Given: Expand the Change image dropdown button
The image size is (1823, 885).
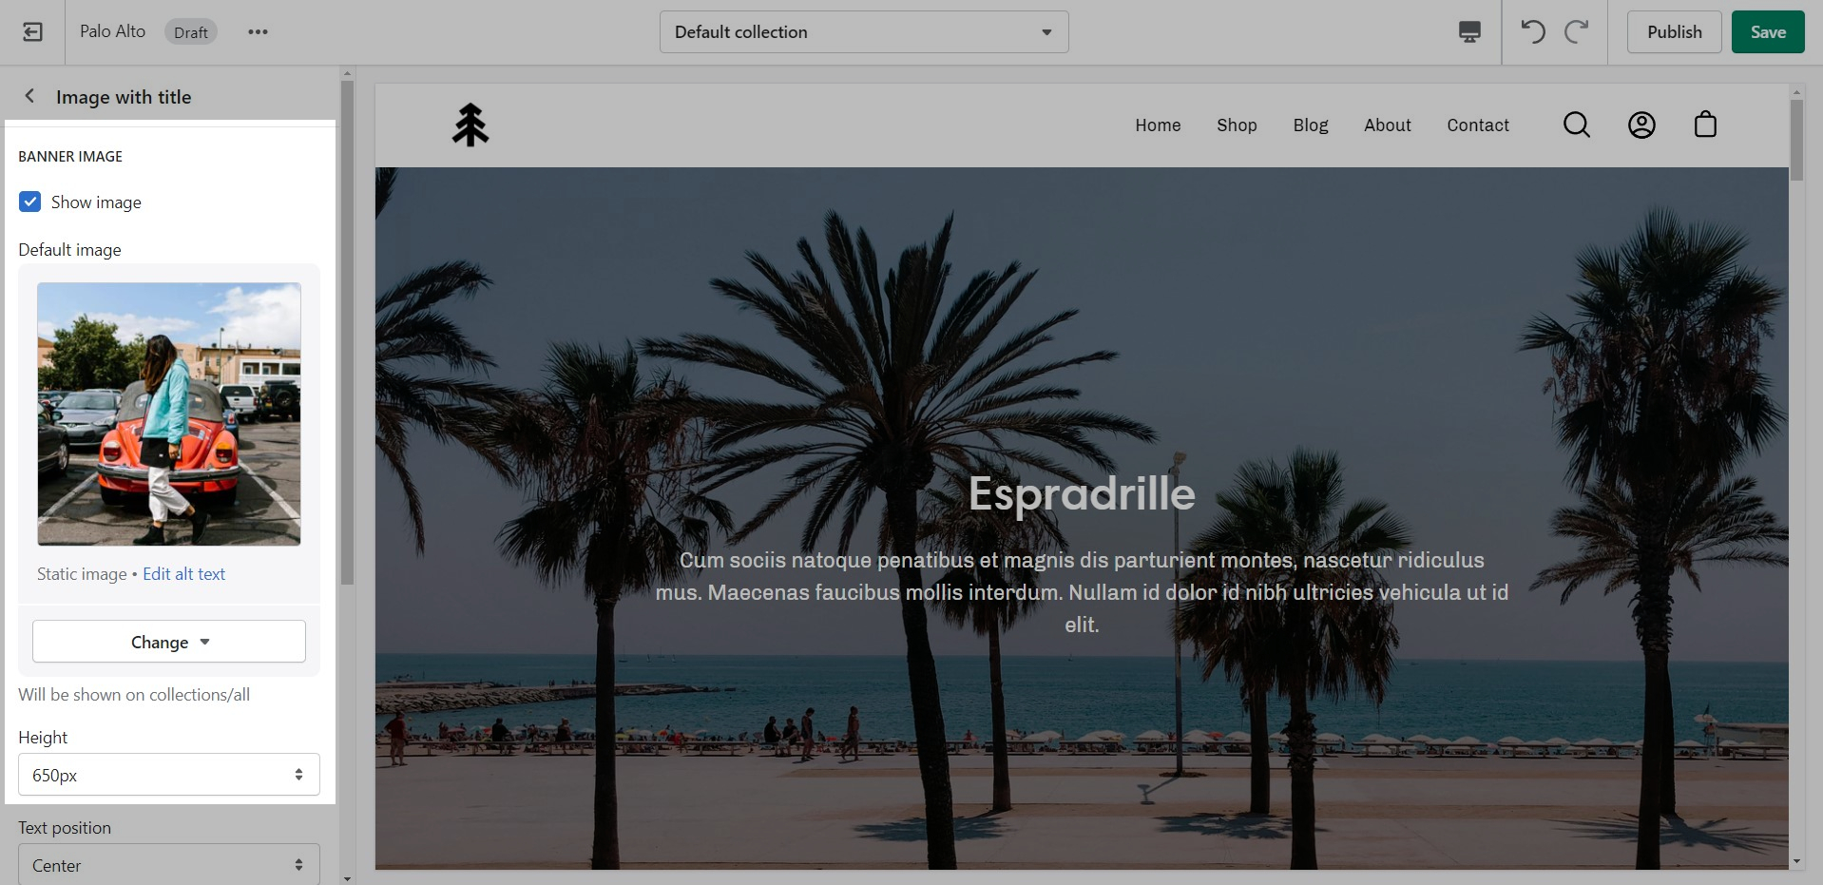Looking at the screenshot, I should click(x=169, y=642).
